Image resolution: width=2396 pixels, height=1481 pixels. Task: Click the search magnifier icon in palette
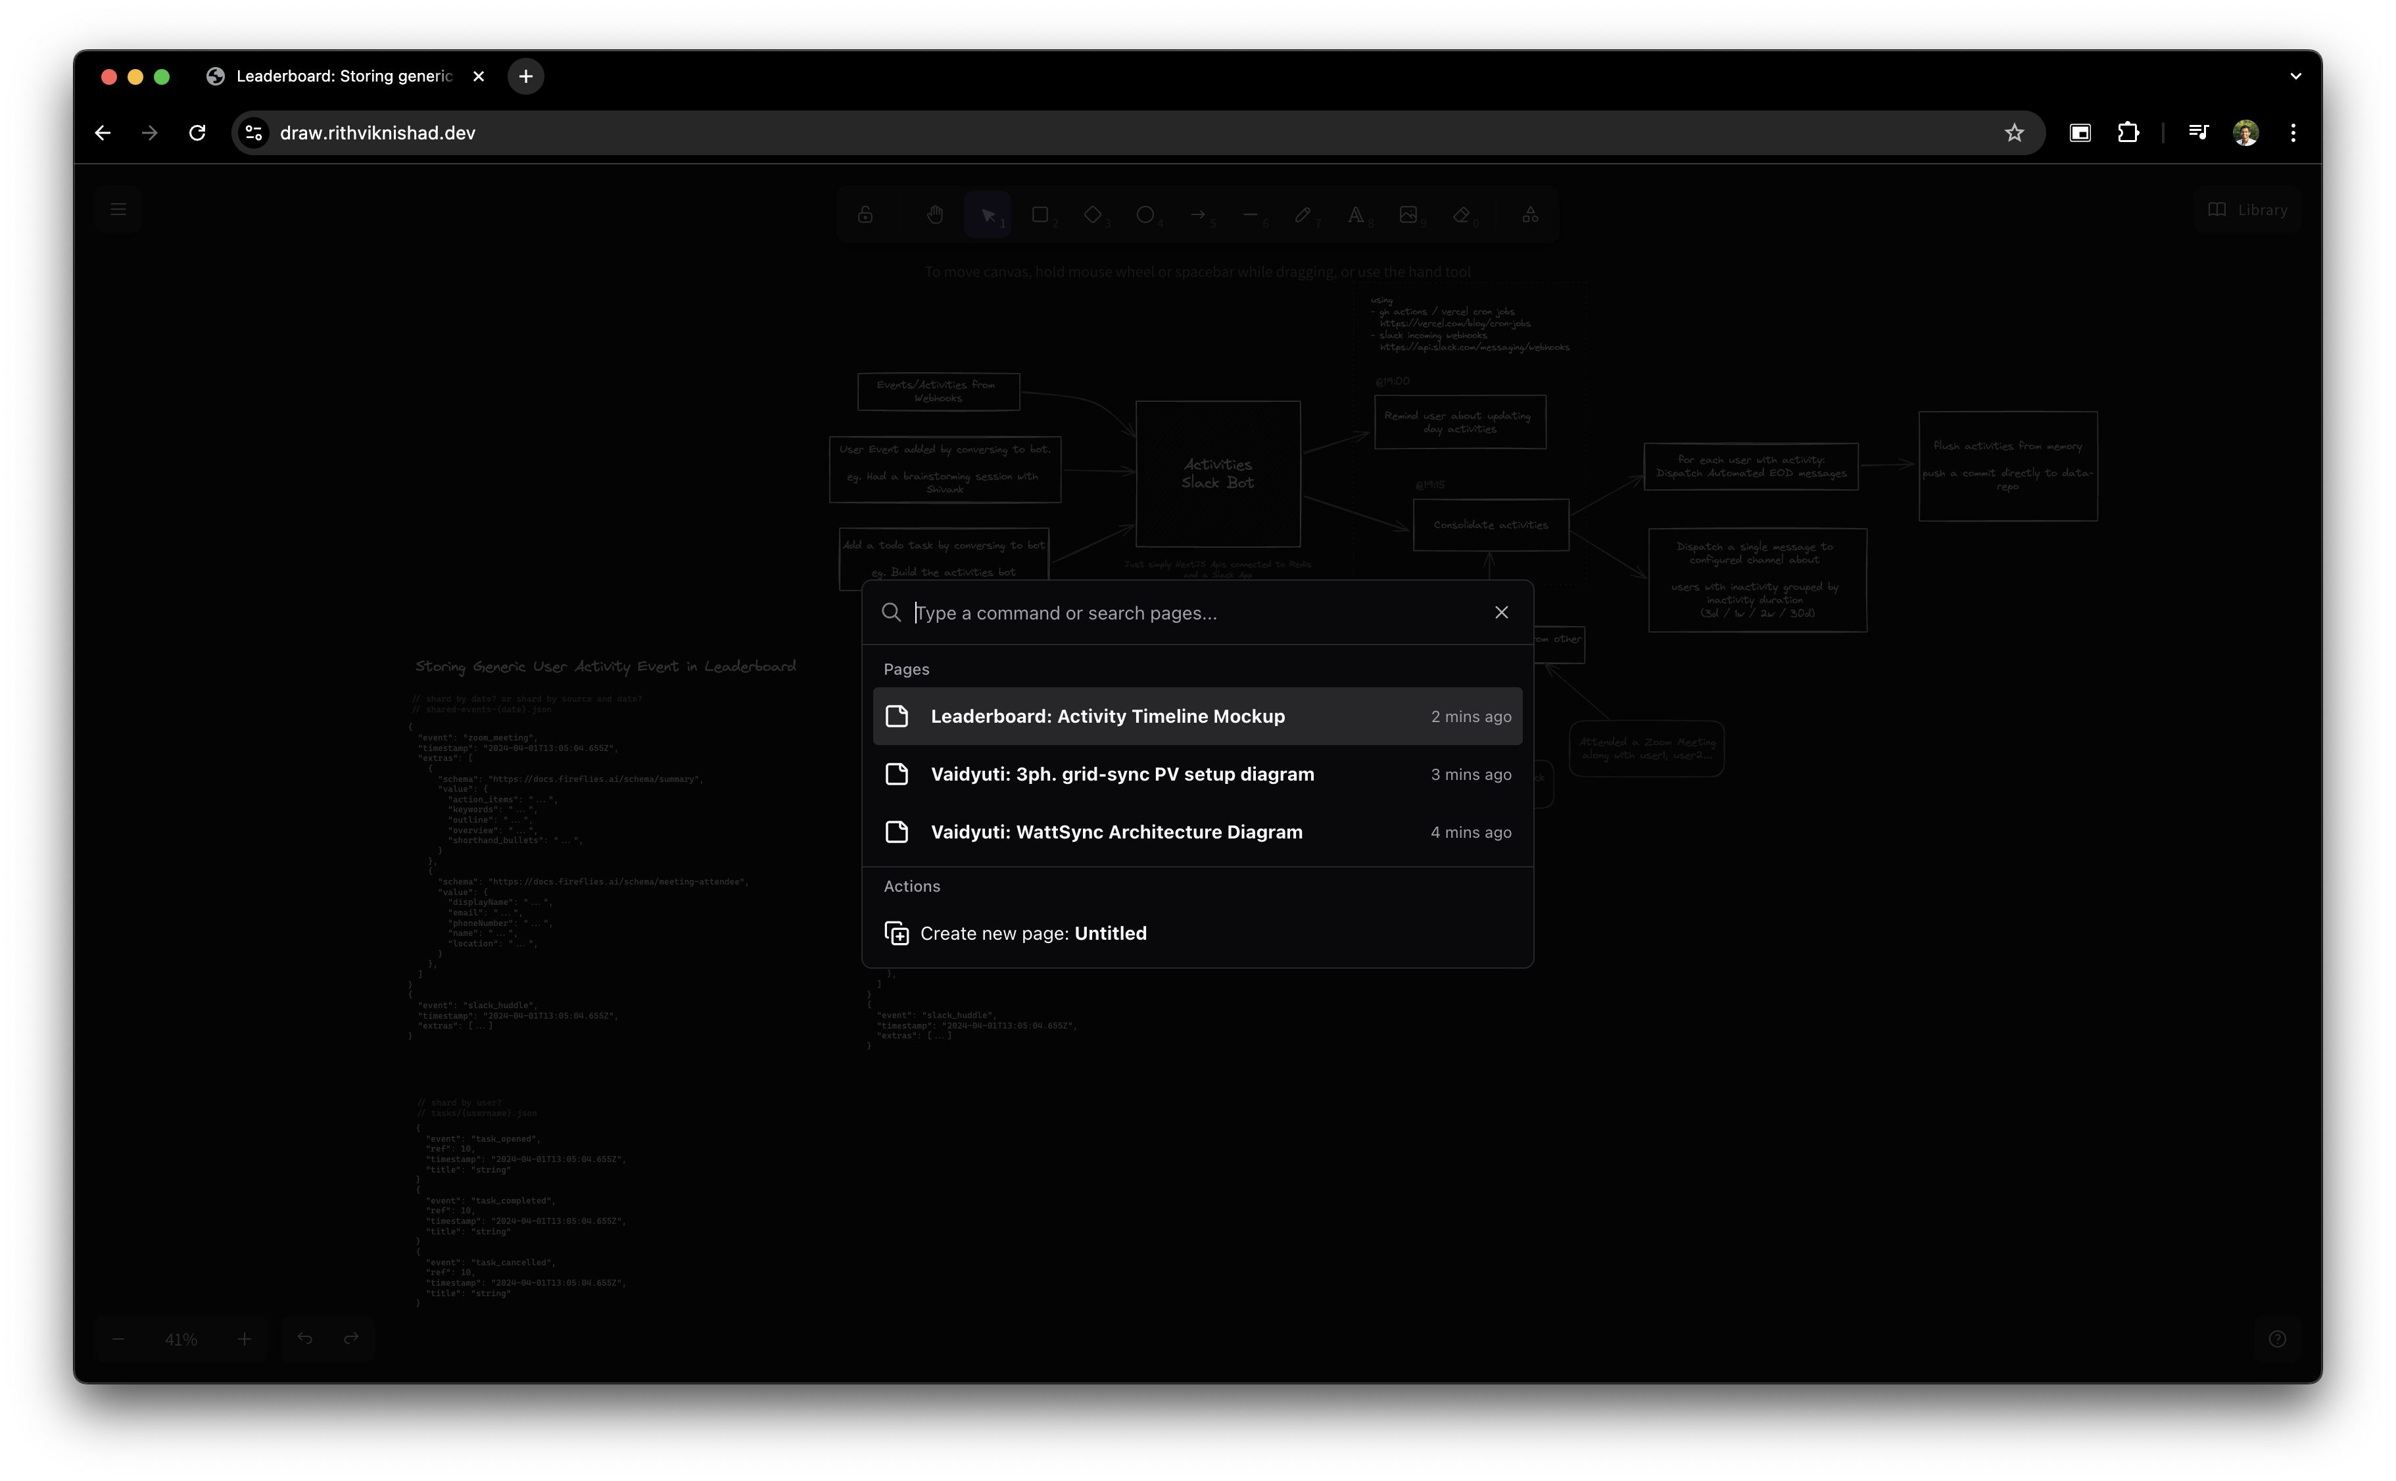point(891,612)
